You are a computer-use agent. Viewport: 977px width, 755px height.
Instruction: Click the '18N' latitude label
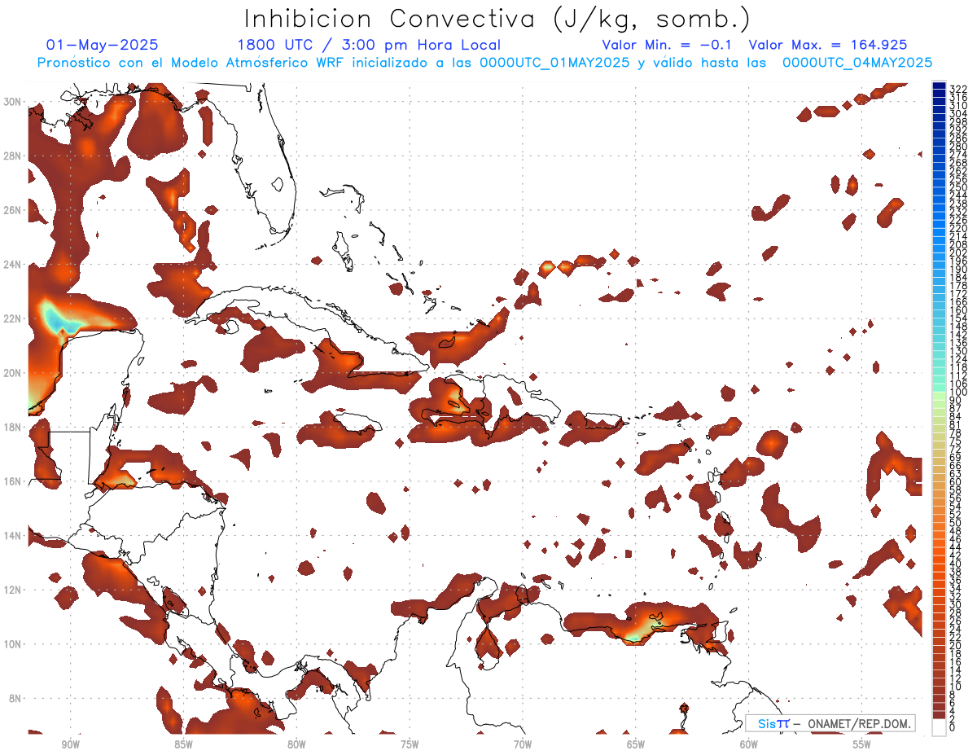tap(13, 427)
